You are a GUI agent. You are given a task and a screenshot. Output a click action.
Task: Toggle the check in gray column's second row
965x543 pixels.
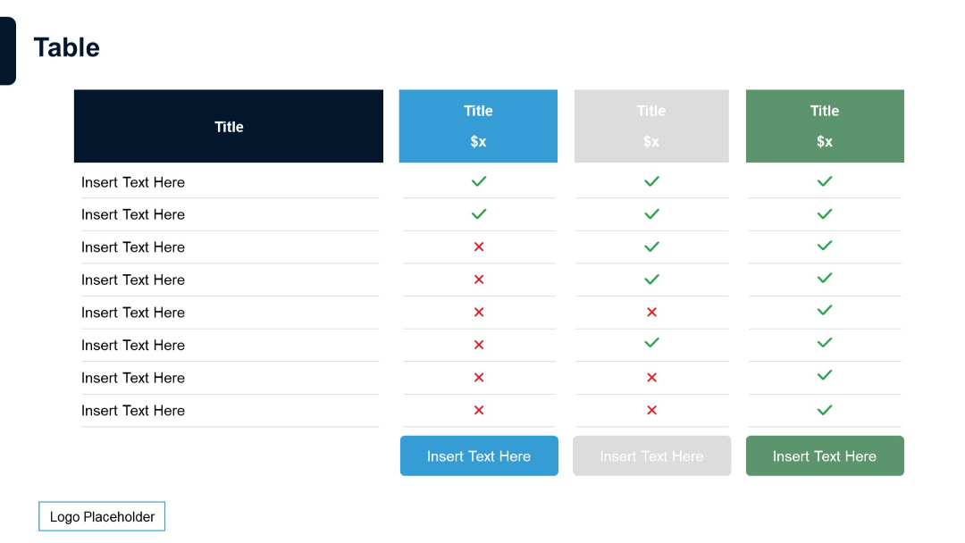coord(651,213)
